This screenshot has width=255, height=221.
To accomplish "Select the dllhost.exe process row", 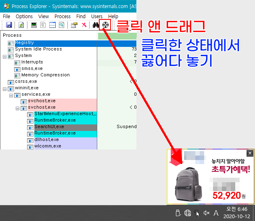I will pos(68,140).
